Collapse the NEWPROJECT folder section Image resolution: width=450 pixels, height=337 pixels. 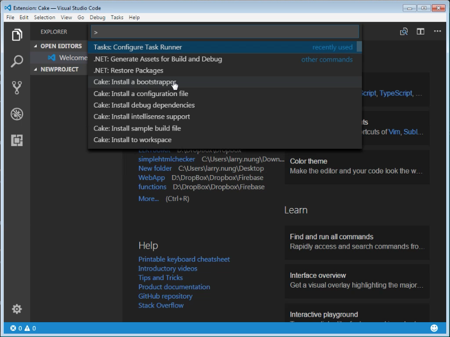click(x=35, y=69)
